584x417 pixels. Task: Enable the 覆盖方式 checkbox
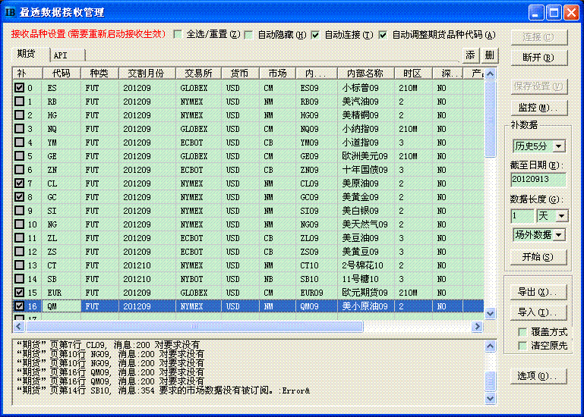(522, 332)
